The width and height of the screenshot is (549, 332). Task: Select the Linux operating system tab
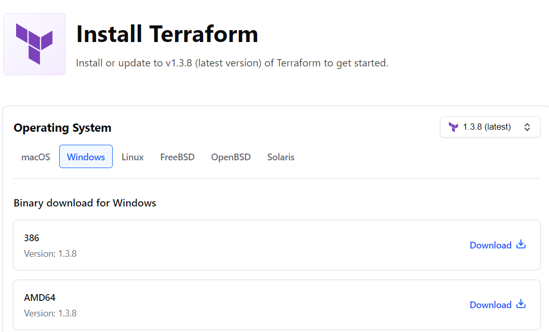(132, 157)
